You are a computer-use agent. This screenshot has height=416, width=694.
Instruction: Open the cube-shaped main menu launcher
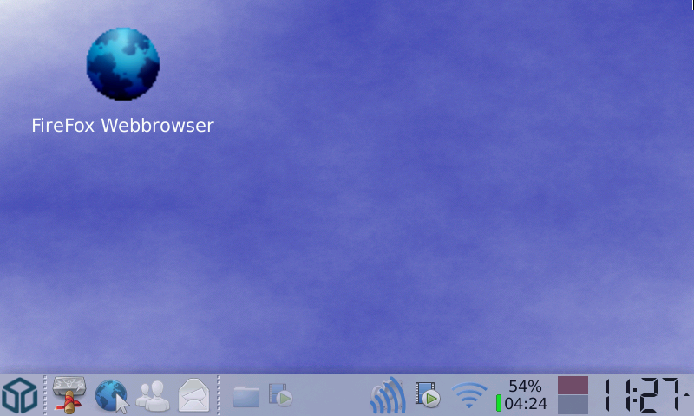tap(19, 396)
